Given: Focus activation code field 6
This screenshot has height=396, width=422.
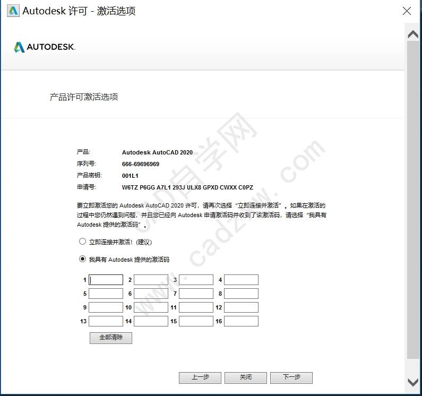Looking at the screenshot, I should click(151, 294).
